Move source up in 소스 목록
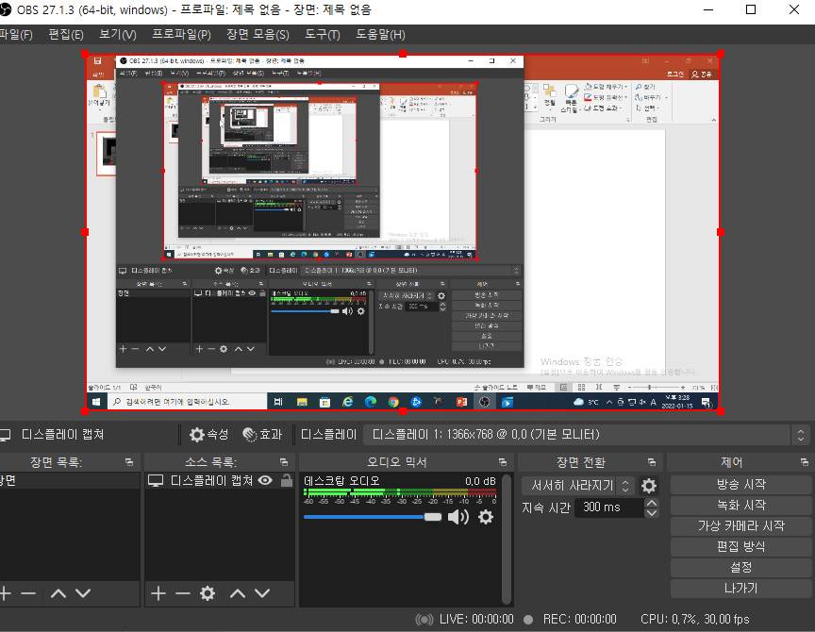Screen dimensions: 815x632 (x=238, y=593)
